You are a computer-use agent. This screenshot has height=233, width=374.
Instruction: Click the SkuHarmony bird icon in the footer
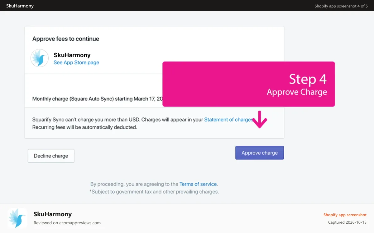[17, 218]
